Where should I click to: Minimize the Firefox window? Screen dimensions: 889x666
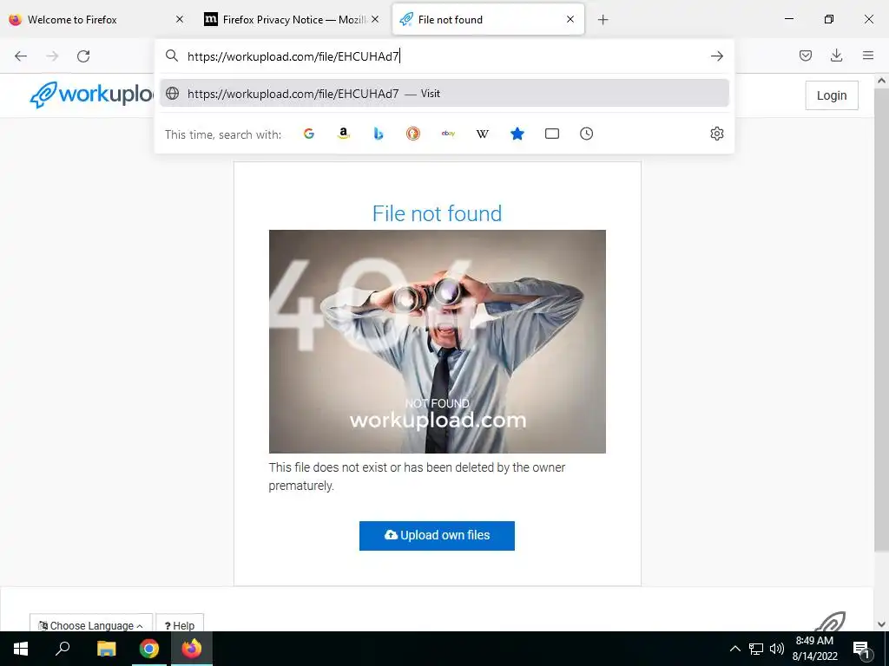click(788, 19)
